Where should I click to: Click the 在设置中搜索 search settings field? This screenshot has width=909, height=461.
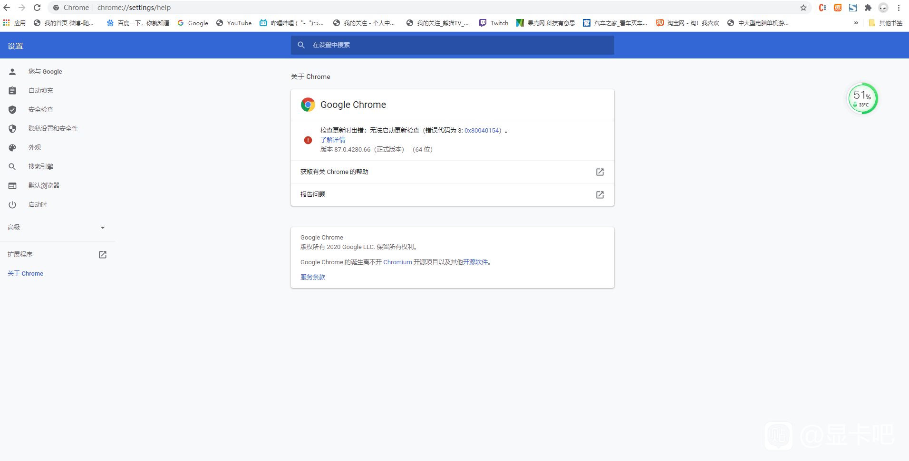tap(452, 45)
